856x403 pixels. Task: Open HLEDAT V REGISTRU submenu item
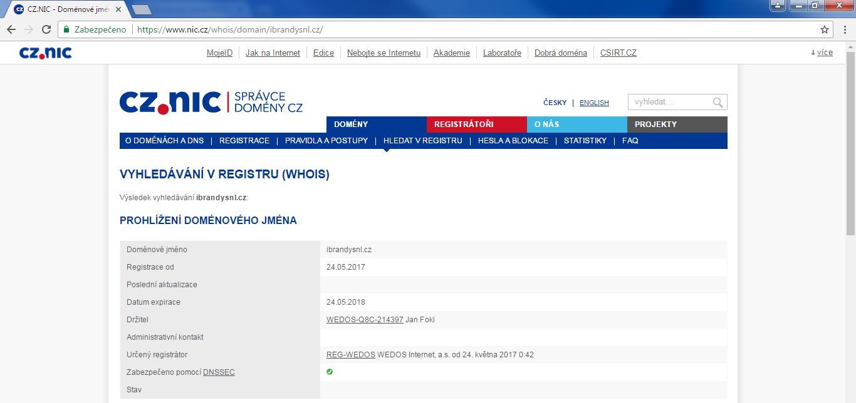click(x=423, y=141)
